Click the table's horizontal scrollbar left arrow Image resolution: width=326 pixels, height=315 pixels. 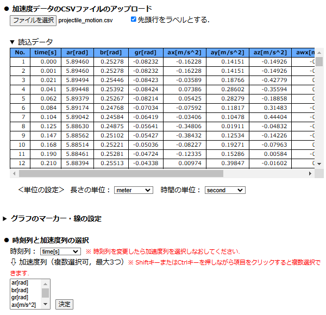[14, 174]
